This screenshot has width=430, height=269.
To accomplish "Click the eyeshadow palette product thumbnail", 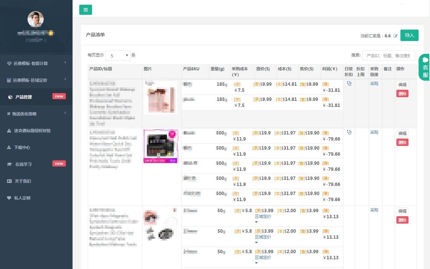I will coord(161,146).
